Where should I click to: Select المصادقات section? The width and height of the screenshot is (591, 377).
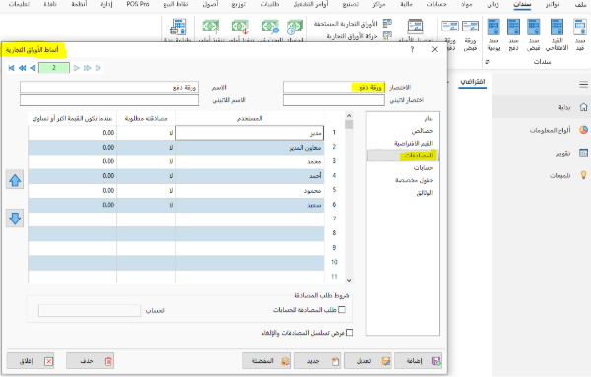tap(403, 156)
